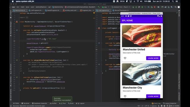
Task: Click gutter icon beside class ListFragment
Action: pos(99,28)
